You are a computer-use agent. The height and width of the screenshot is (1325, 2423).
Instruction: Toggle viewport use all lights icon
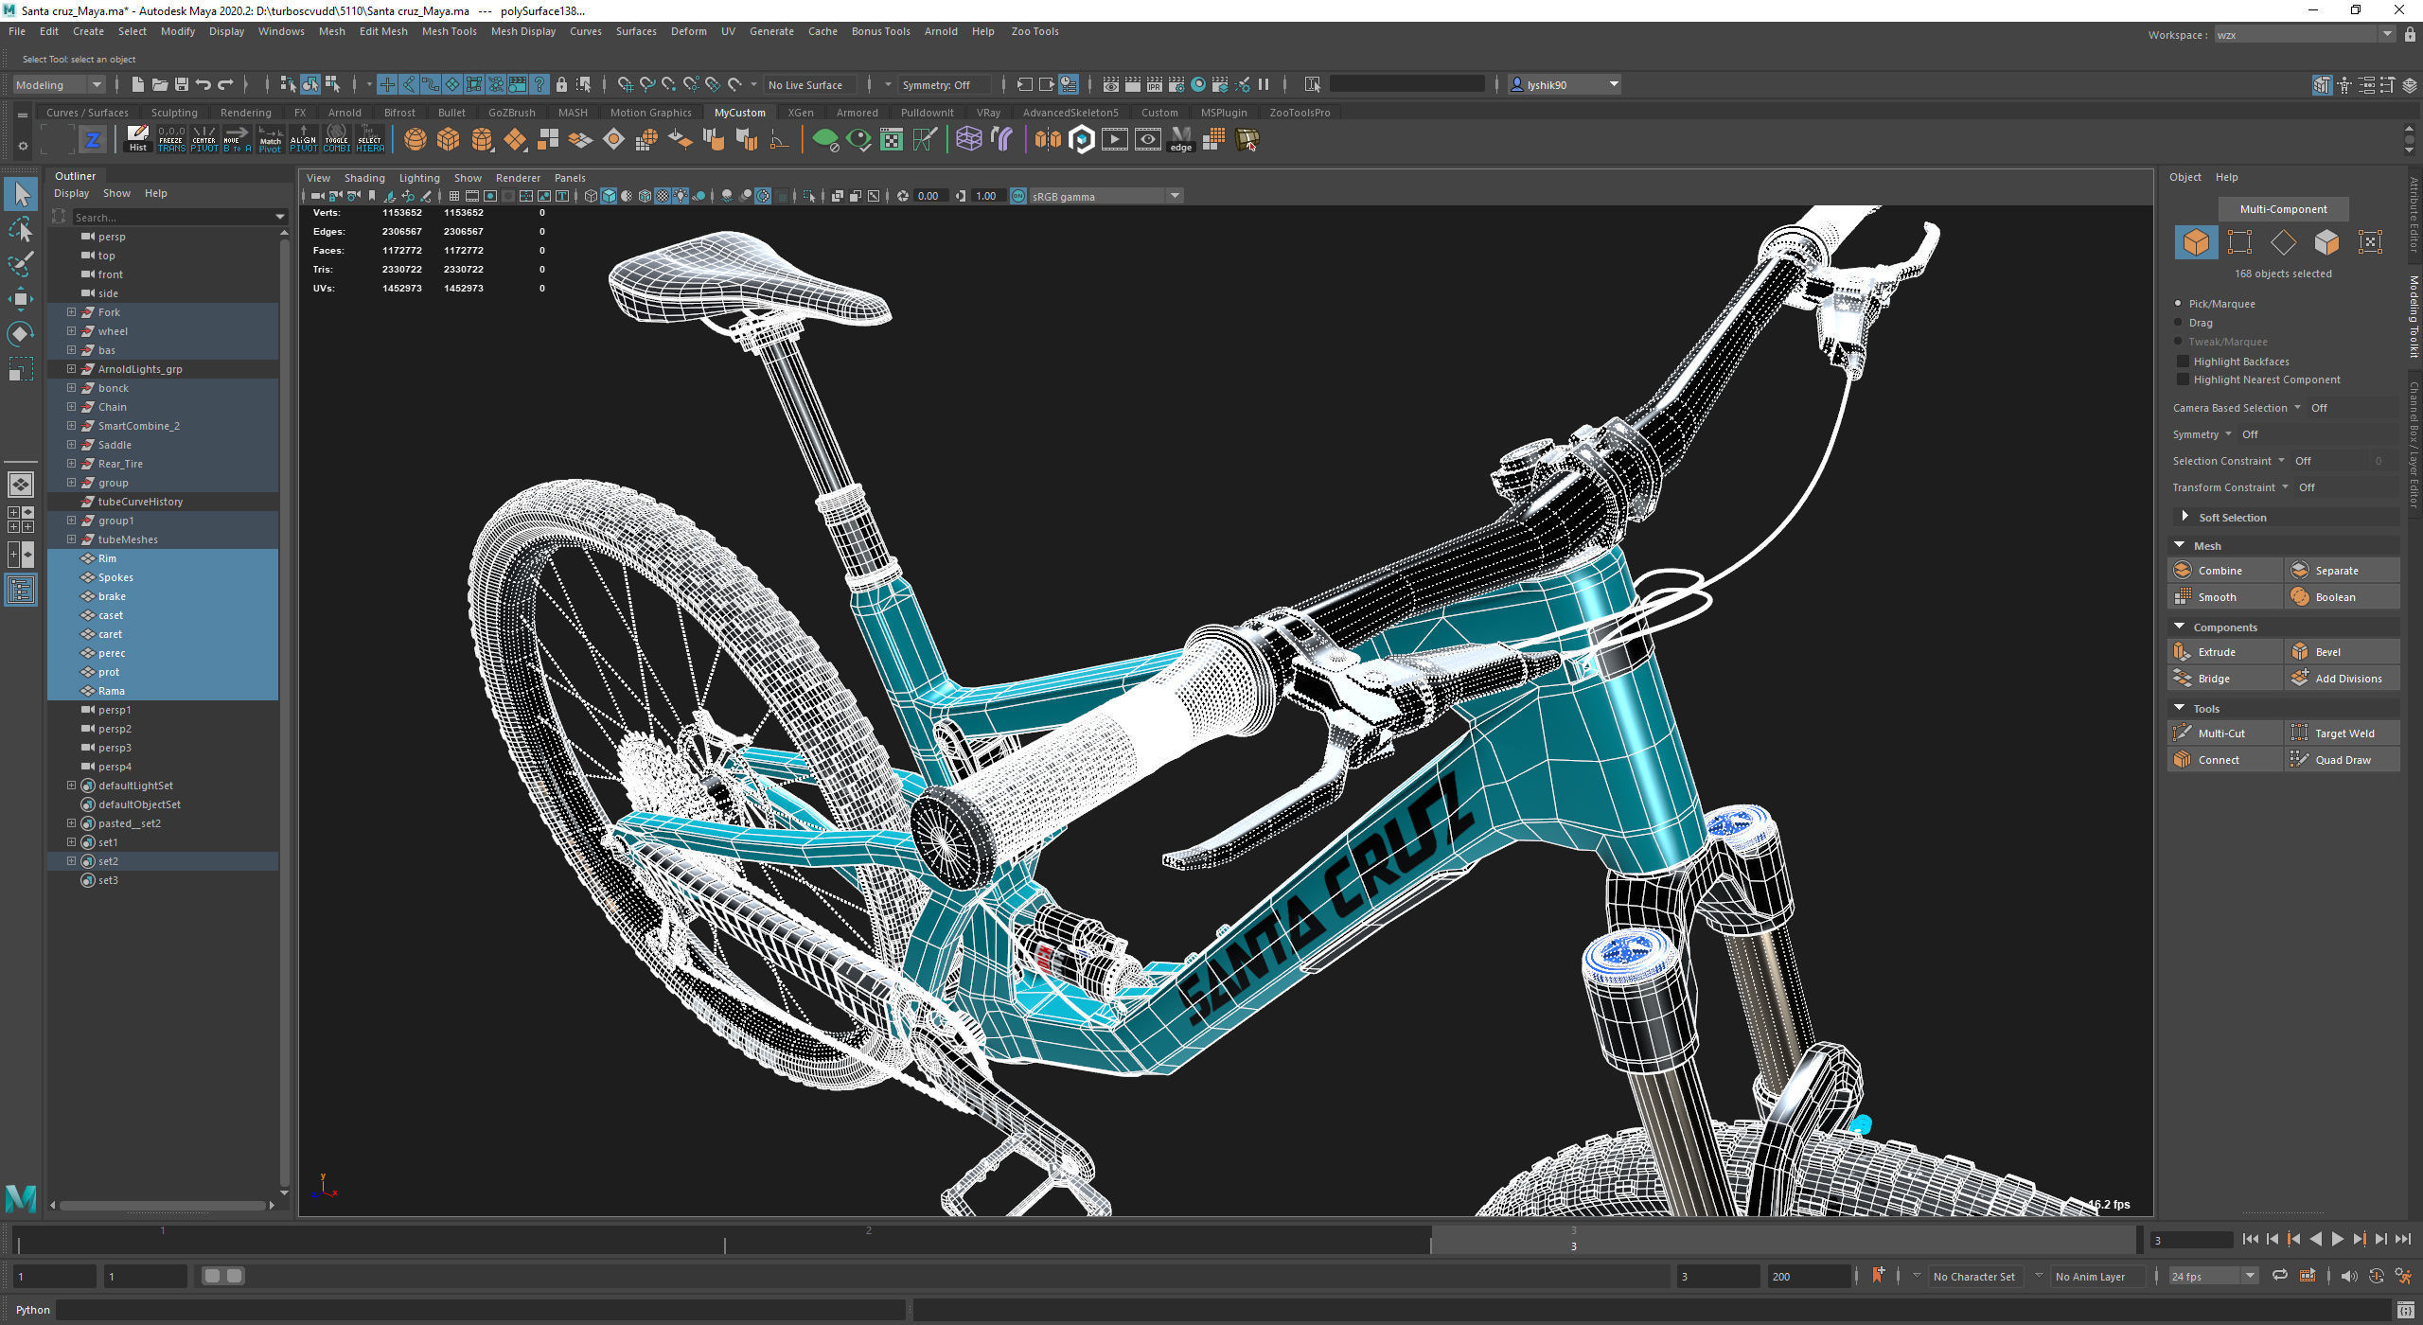pos(681,196)
